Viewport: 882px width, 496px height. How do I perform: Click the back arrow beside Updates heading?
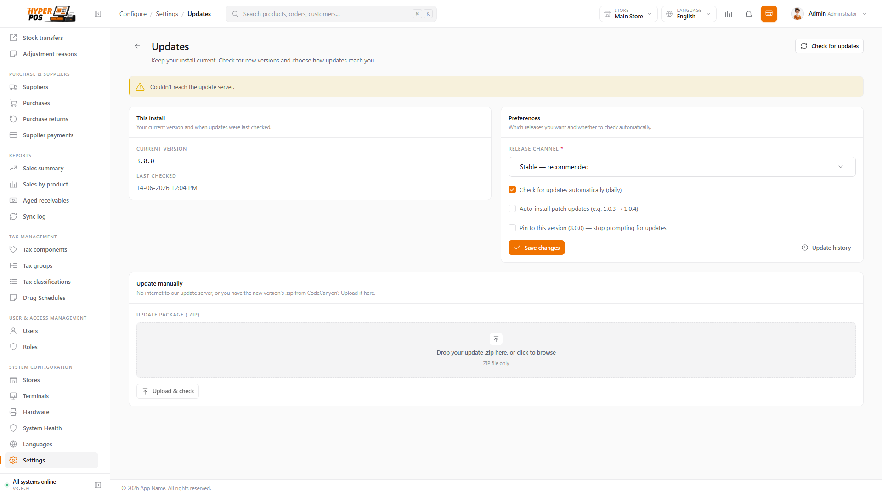tap(137, 46)
